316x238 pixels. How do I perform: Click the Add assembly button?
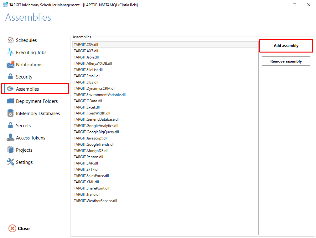(286, 45)
